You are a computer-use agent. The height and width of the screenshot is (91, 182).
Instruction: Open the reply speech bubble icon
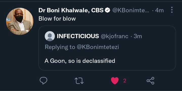43,81
